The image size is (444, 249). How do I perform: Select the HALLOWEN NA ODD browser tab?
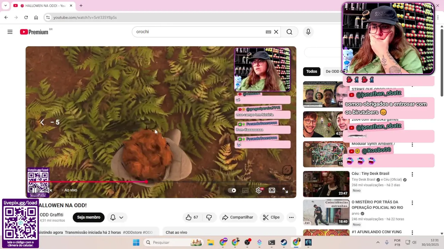tap(42, 6)
